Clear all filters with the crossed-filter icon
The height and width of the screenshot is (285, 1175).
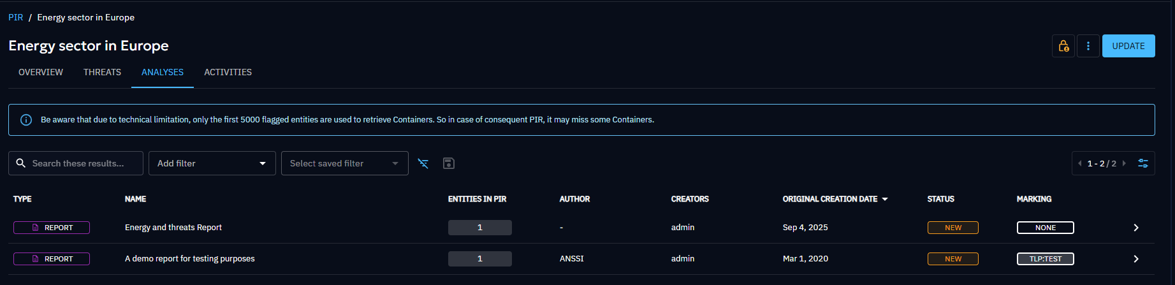coord(423,163)
